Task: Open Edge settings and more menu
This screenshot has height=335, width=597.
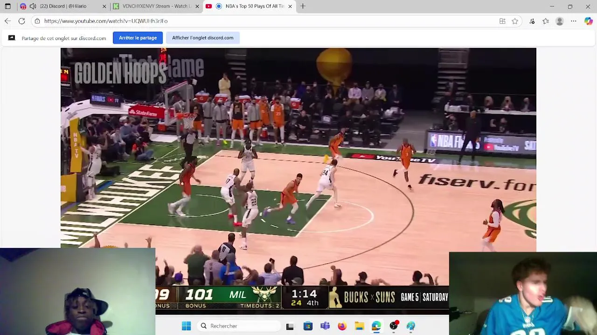Action: [574, 21]
